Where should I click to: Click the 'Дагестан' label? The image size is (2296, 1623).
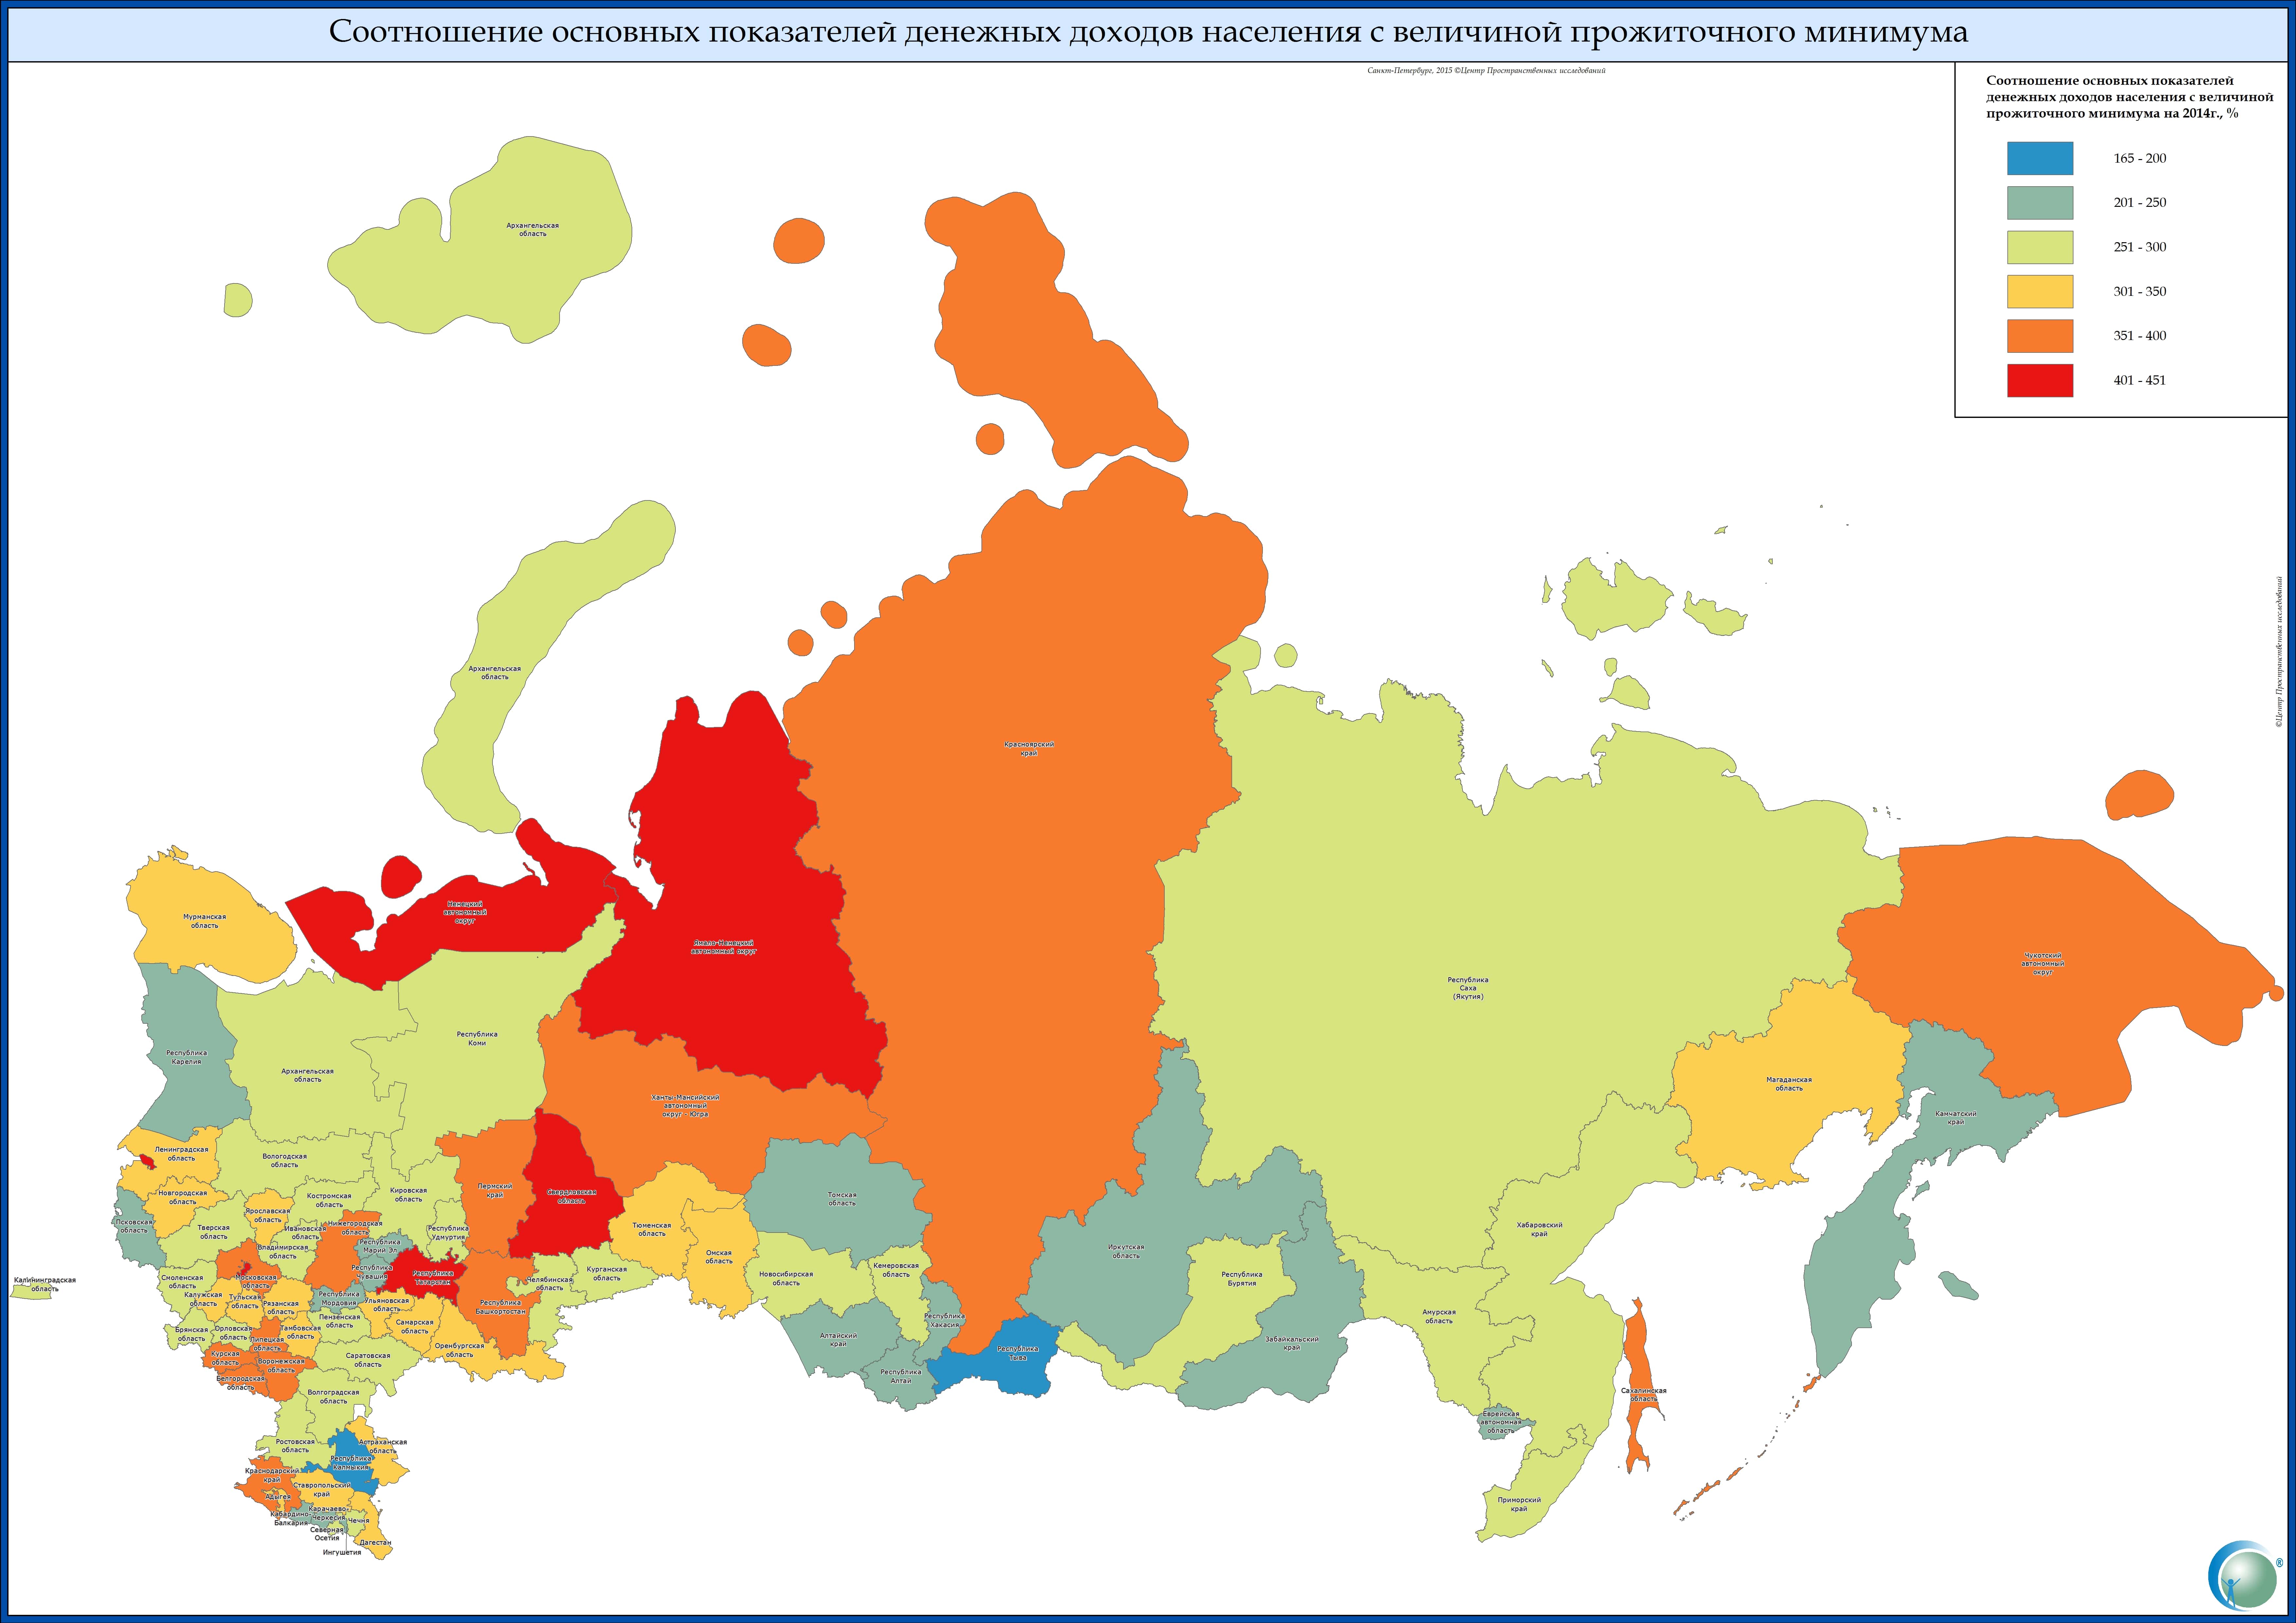coord(375,1542)
